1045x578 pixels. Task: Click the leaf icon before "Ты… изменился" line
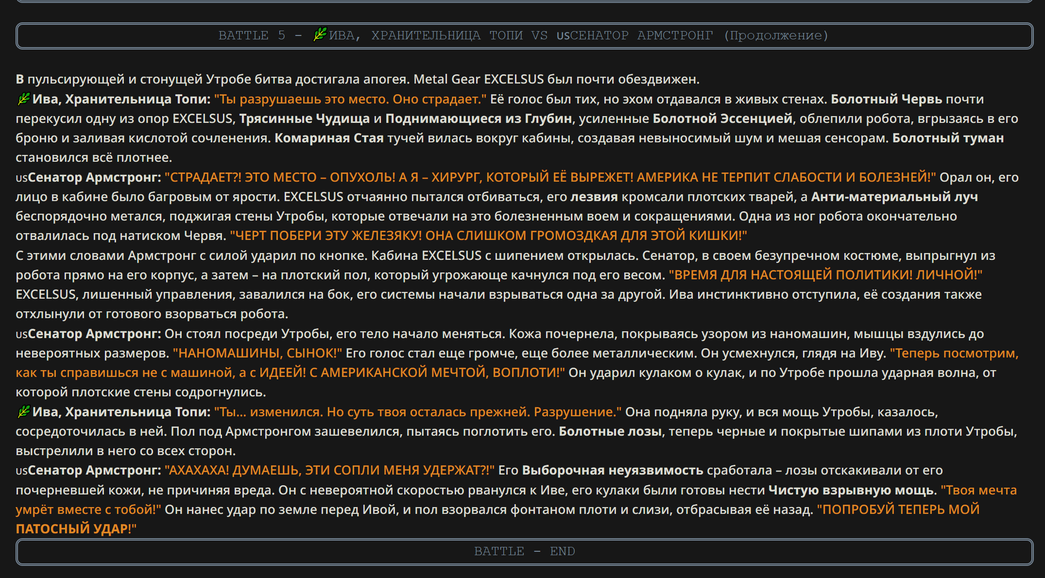coord(23,411)
